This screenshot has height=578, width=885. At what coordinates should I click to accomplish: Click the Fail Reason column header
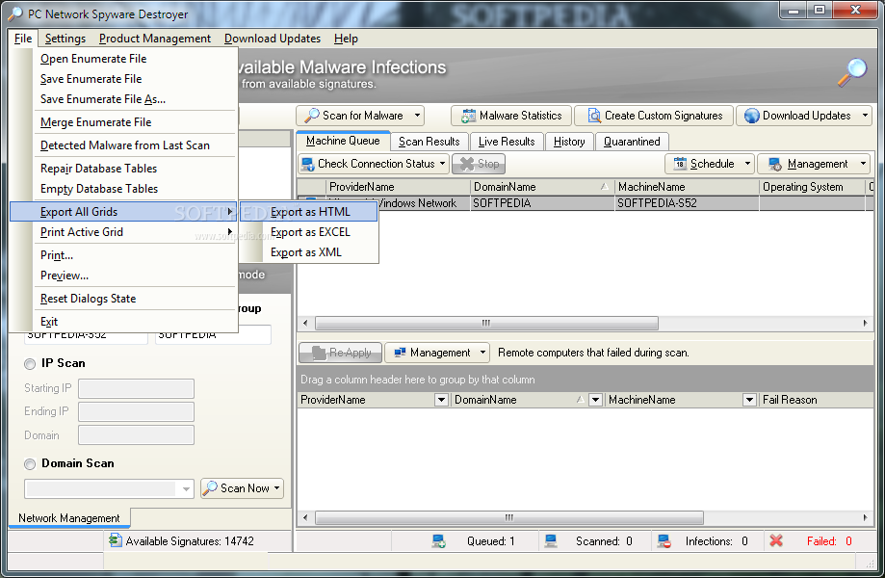816,400
